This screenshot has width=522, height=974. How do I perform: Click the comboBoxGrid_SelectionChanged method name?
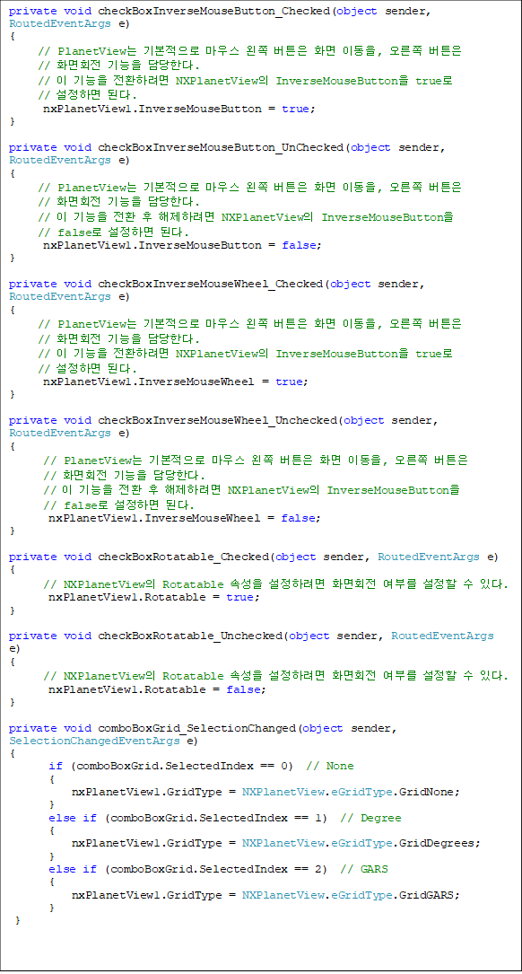coord(196,728)
